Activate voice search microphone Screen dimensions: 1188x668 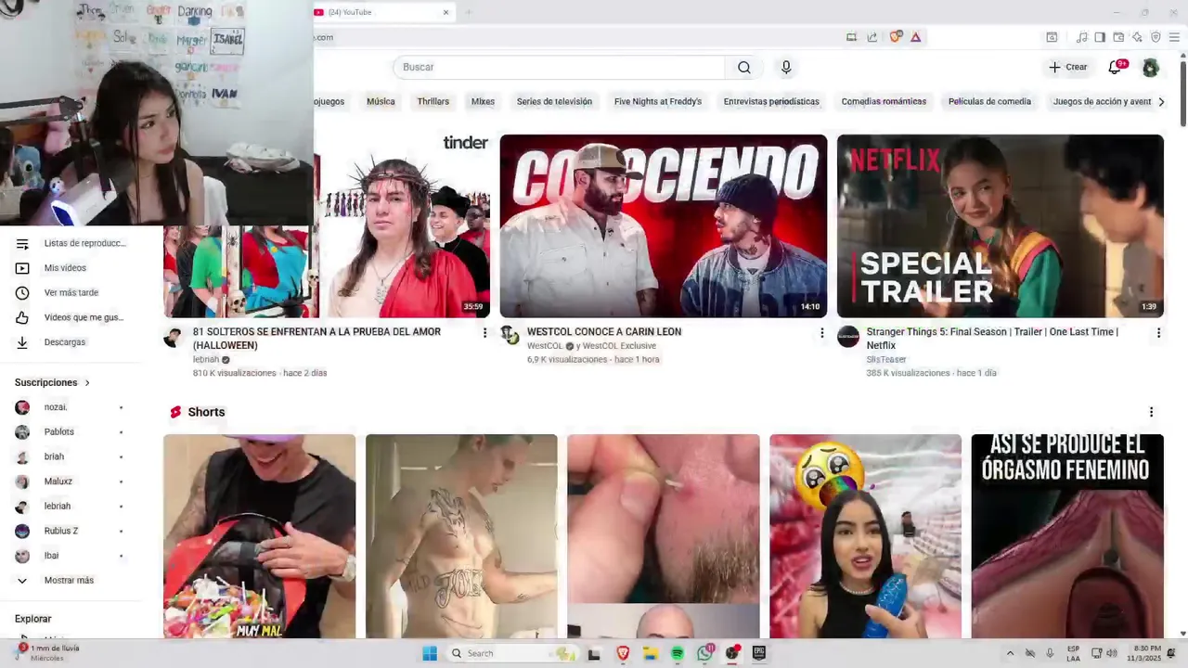(x=786, y=67)
